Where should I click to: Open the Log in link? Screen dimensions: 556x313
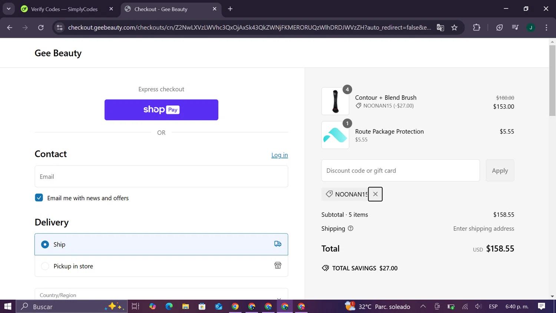279,155
